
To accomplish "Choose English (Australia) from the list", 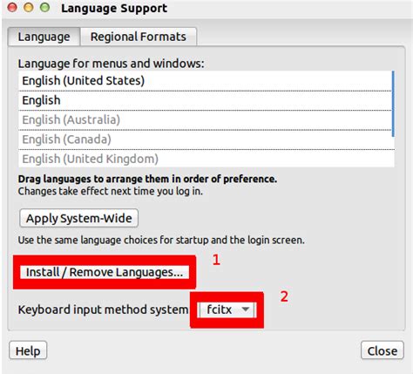I will pyautogui.click(x=205, y=120).
